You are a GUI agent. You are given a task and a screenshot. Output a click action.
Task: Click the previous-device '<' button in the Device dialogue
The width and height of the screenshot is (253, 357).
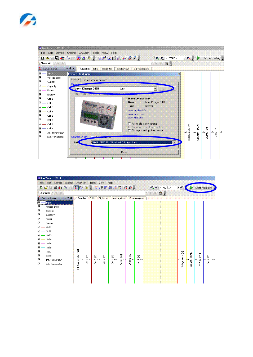(163, 89)
